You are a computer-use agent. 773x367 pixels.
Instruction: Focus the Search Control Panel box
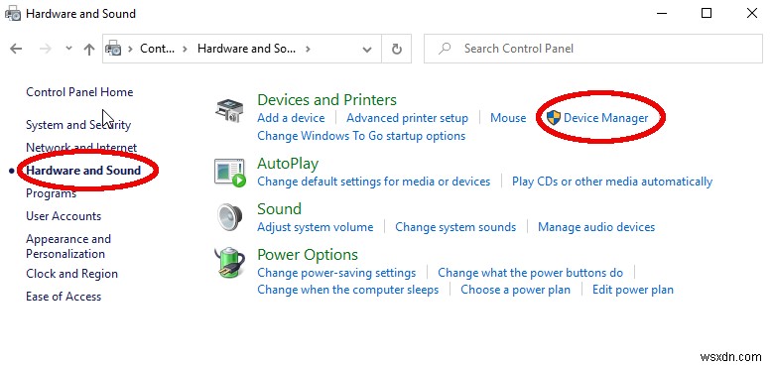pyautogui.click(x=593, y=49)
